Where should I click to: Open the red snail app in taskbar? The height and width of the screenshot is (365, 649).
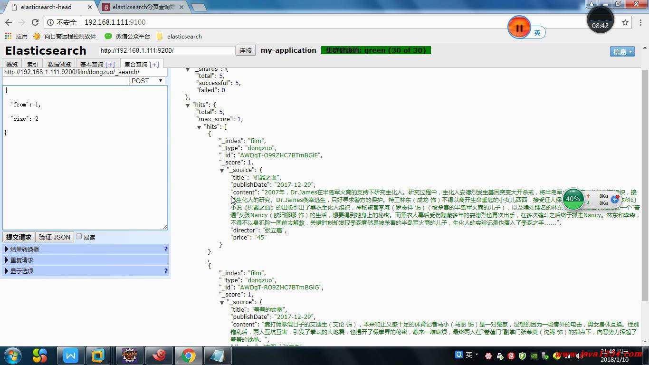pyautogui.click(x=159, y=355)
